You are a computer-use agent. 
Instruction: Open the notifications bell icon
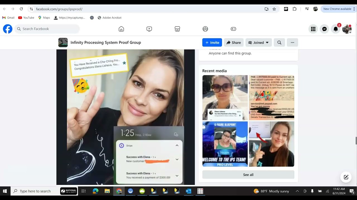click(336, 29)
